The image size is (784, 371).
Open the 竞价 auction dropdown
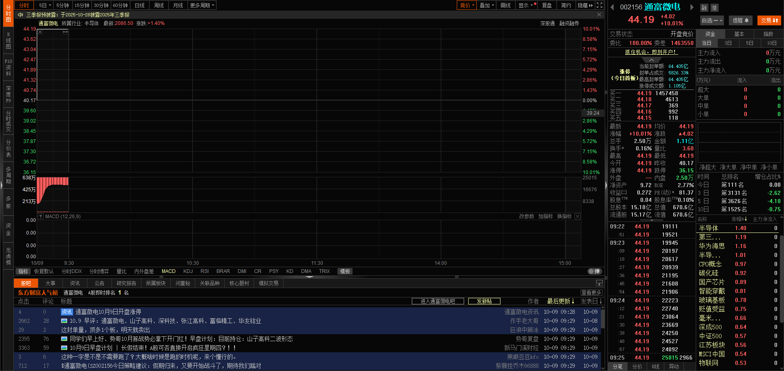tap(467, 5)
